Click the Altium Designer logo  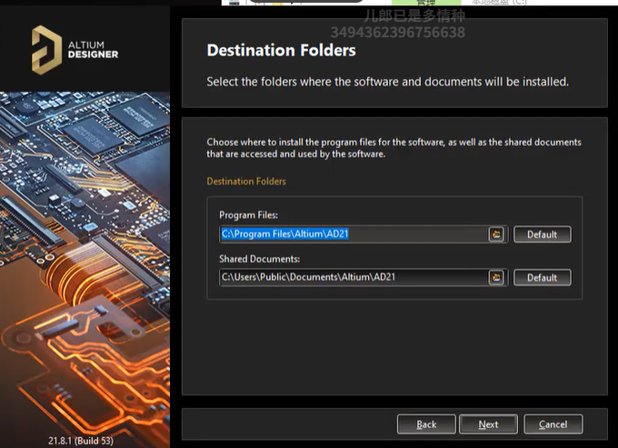75,50
